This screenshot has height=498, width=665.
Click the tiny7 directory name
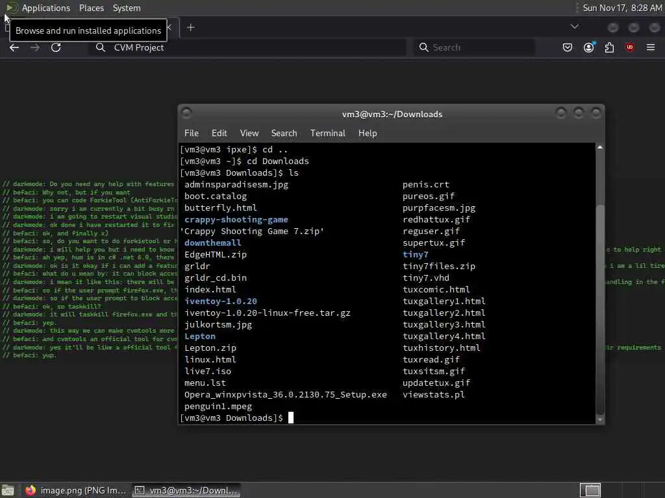415,254
